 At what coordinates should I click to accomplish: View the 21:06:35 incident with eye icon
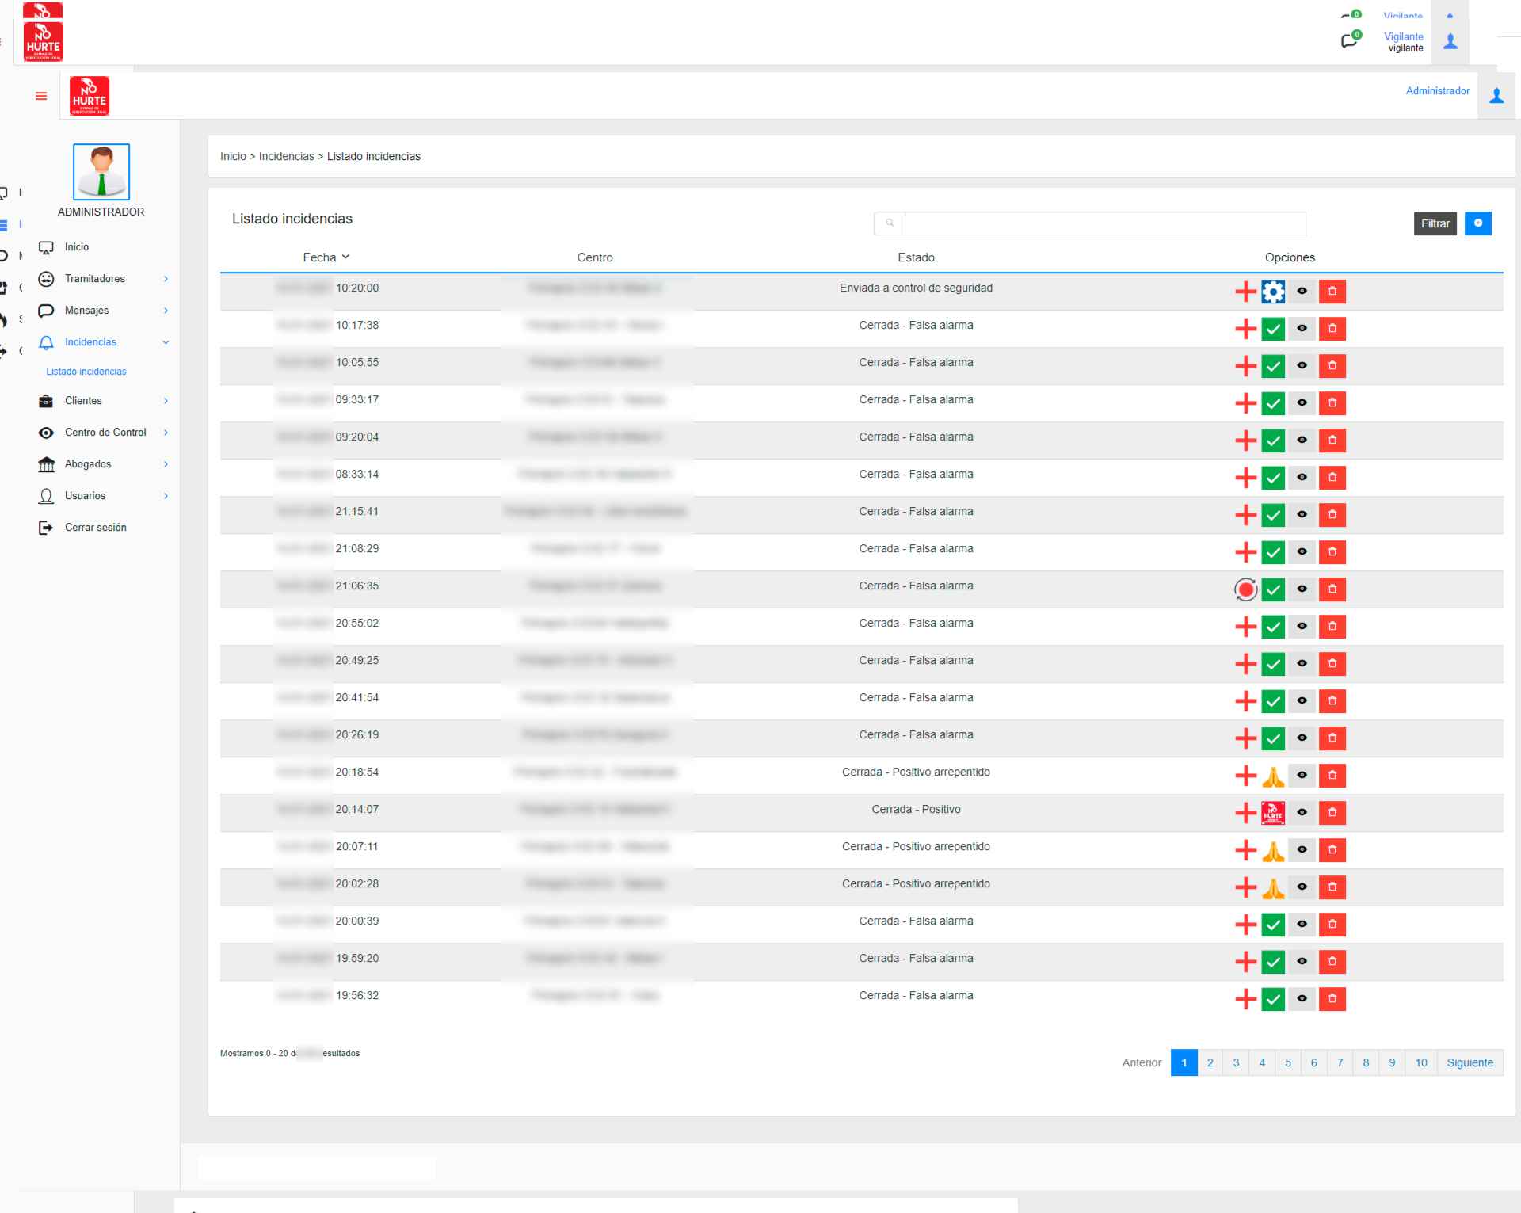[x=1302, y=589]
